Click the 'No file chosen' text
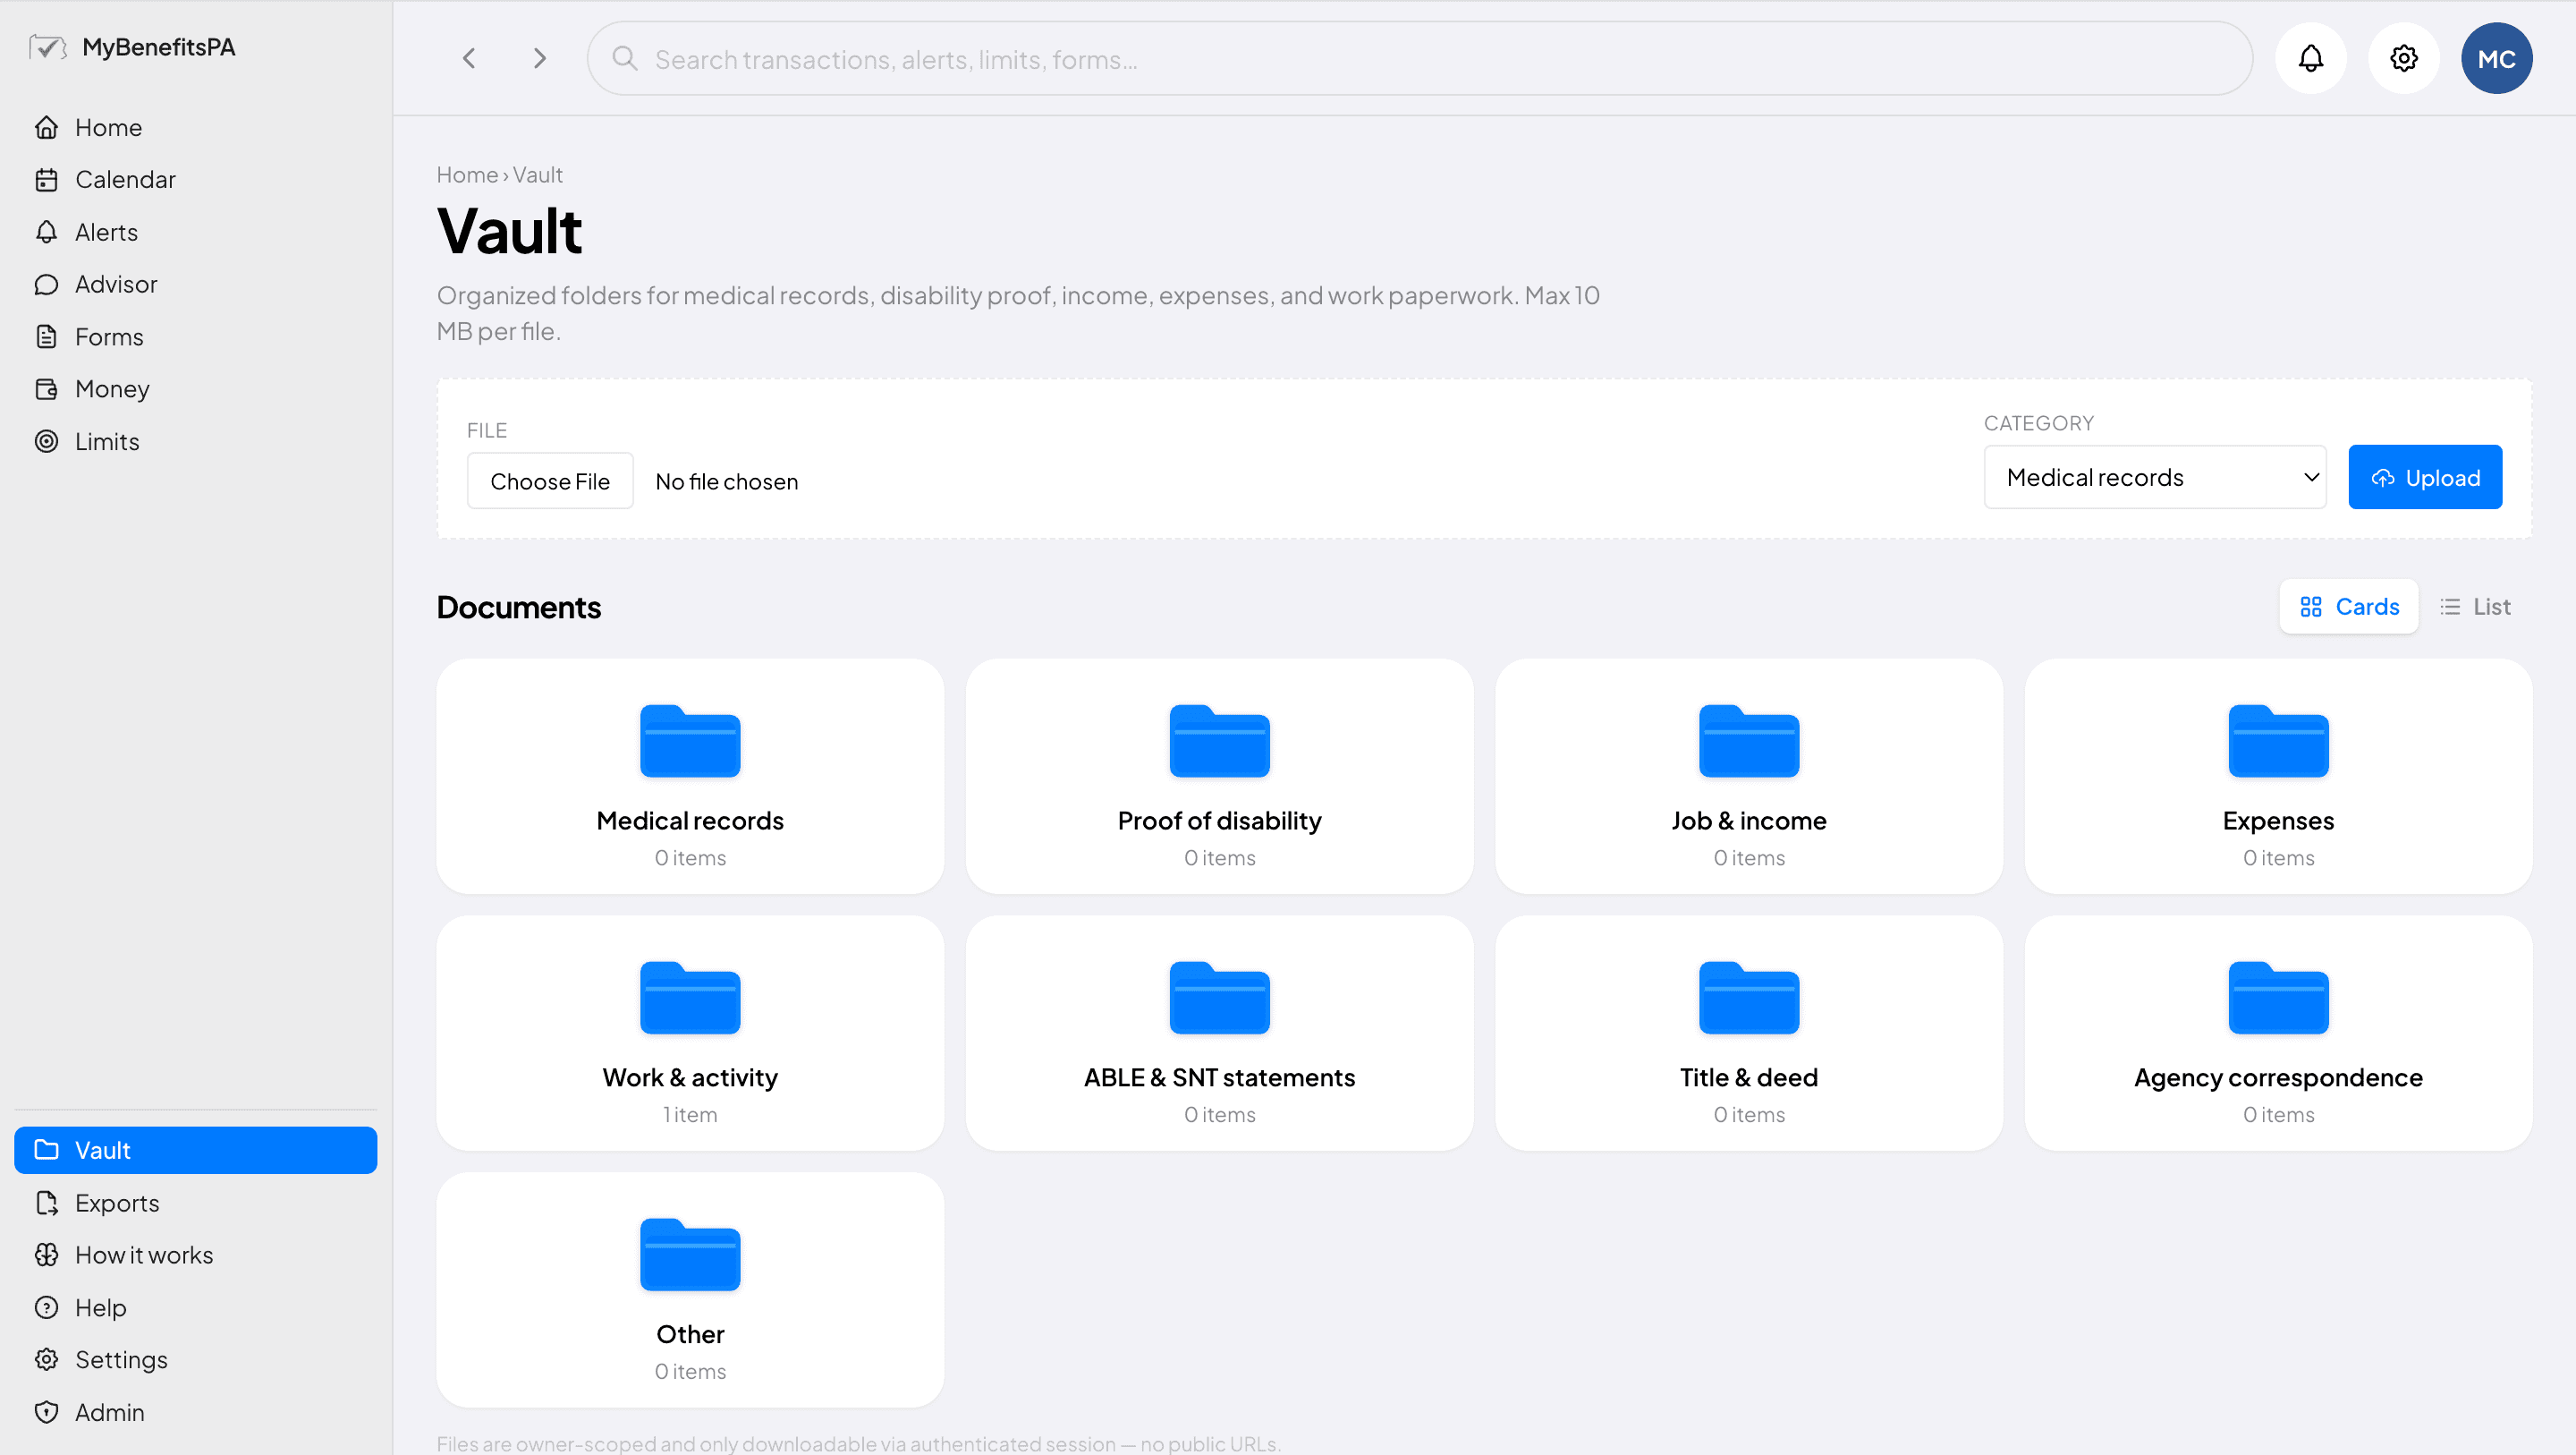2576x1455 pixels. 727,481
